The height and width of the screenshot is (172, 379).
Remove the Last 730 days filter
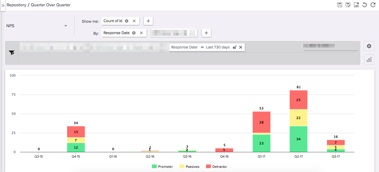[241, 47]
